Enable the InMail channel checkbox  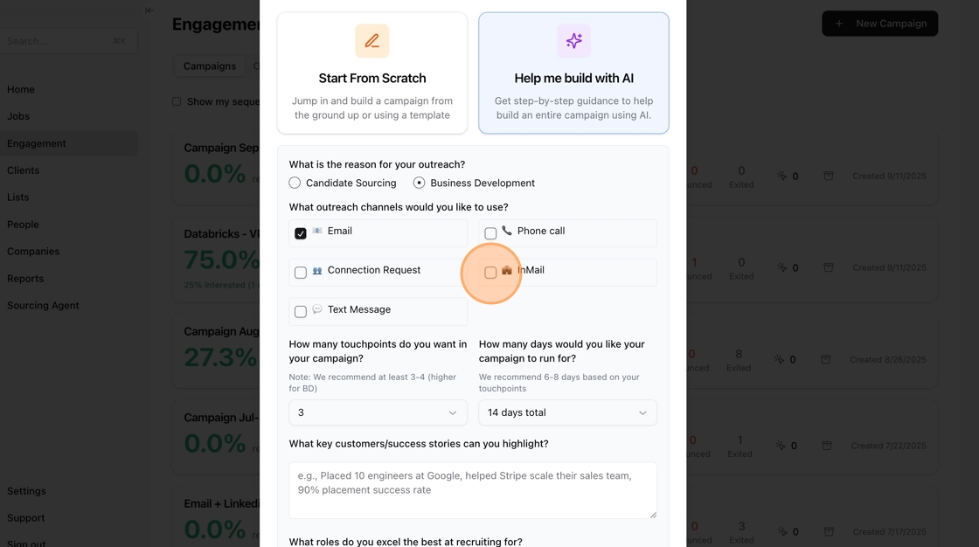tap(490, 273)
